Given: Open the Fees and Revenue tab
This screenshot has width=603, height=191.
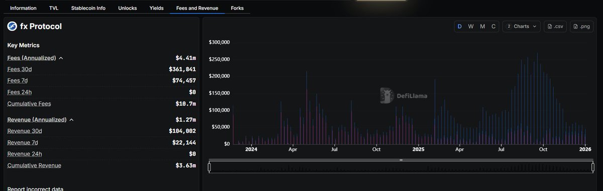Looking at the screenshot, I should (197, 9).
